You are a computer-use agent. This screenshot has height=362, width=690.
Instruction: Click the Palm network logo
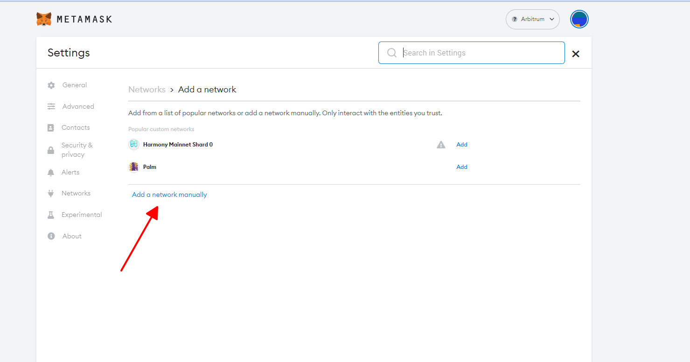[x=134, y=167]
